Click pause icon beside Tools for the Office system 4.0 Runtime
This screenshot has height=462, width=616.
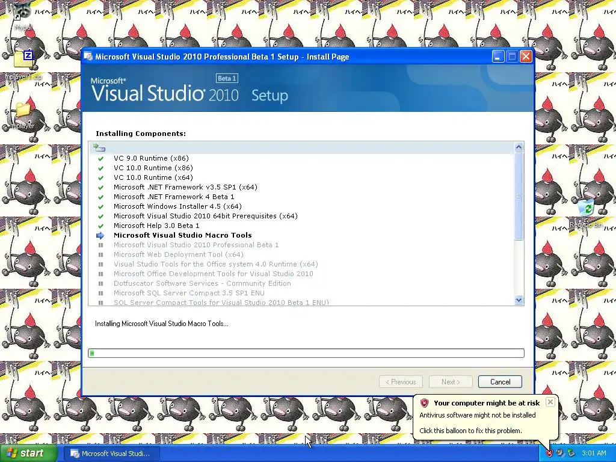pyautogui.click(x=100, y=265)
